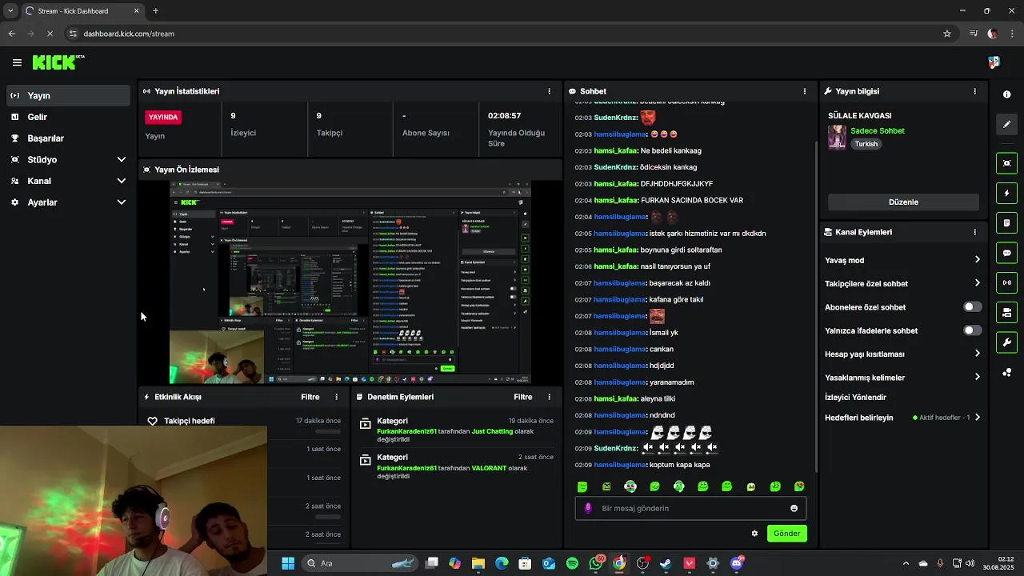Viewport: 1024px width, 576px height.
Task: Click the chat message input field
Action: pos(690,508)
